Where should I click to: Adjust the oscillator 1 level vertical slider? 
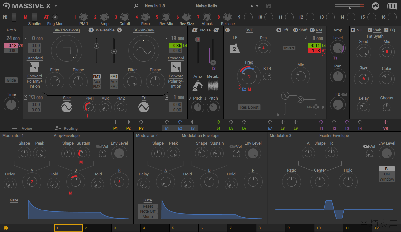(x=96, y=50)
